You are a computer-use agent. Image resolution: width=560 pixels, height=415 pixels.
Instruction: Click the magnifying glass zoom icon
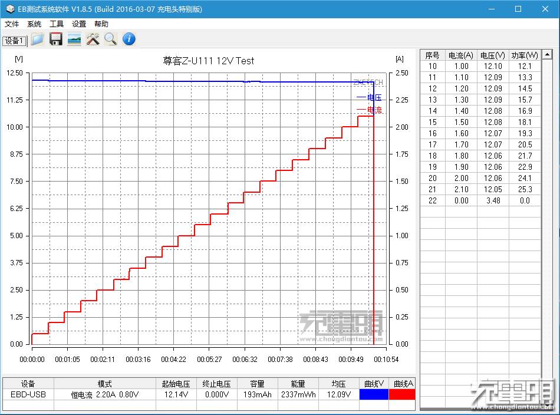coord(111,39)
